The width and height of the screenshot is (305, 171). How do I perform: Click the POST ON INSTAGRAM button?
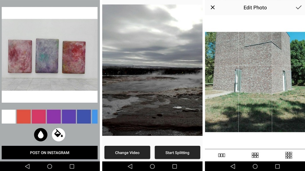50,152
